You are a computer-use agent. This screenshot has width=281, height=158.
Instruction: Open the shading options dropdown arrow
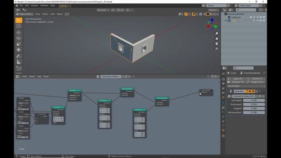(217, 14)
